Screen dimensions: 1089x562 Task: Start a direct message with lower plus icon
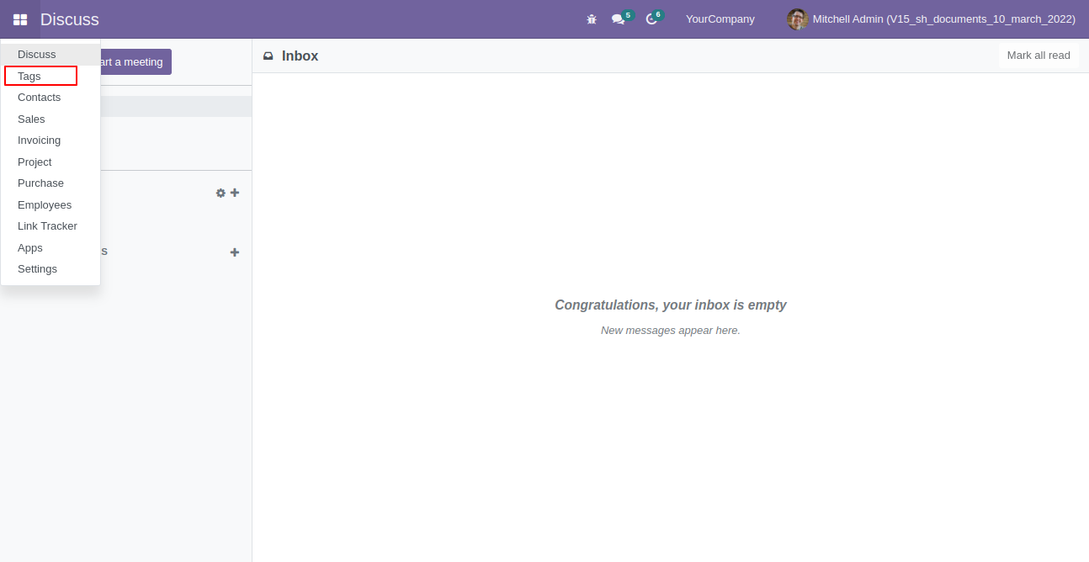click(235, 252)
